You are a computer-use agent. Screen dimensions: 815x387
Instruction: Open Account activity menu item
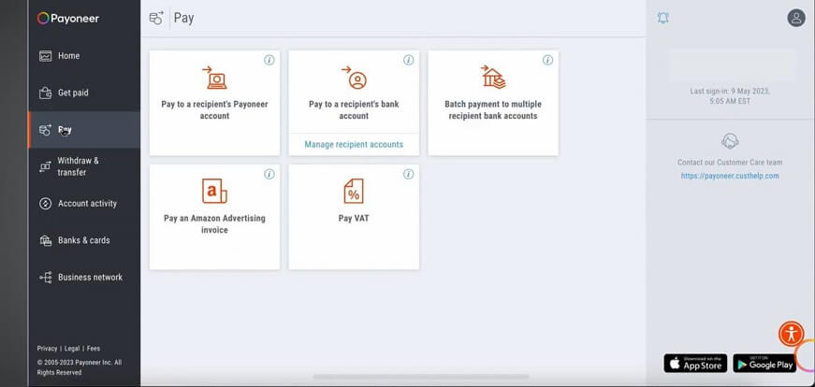(x=84, y=204)
